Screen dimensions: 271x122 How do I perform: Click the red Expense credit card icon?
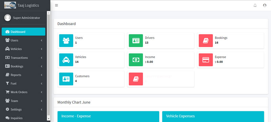[x=206, y=60]
